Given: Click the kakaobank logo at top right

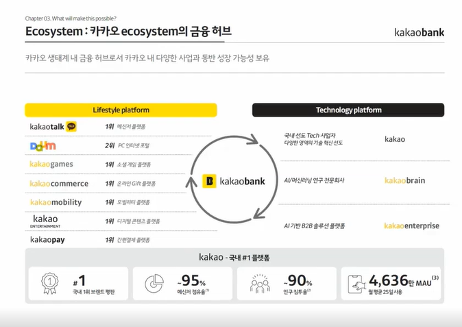Looking at the screenshot, I should (419, 32).
